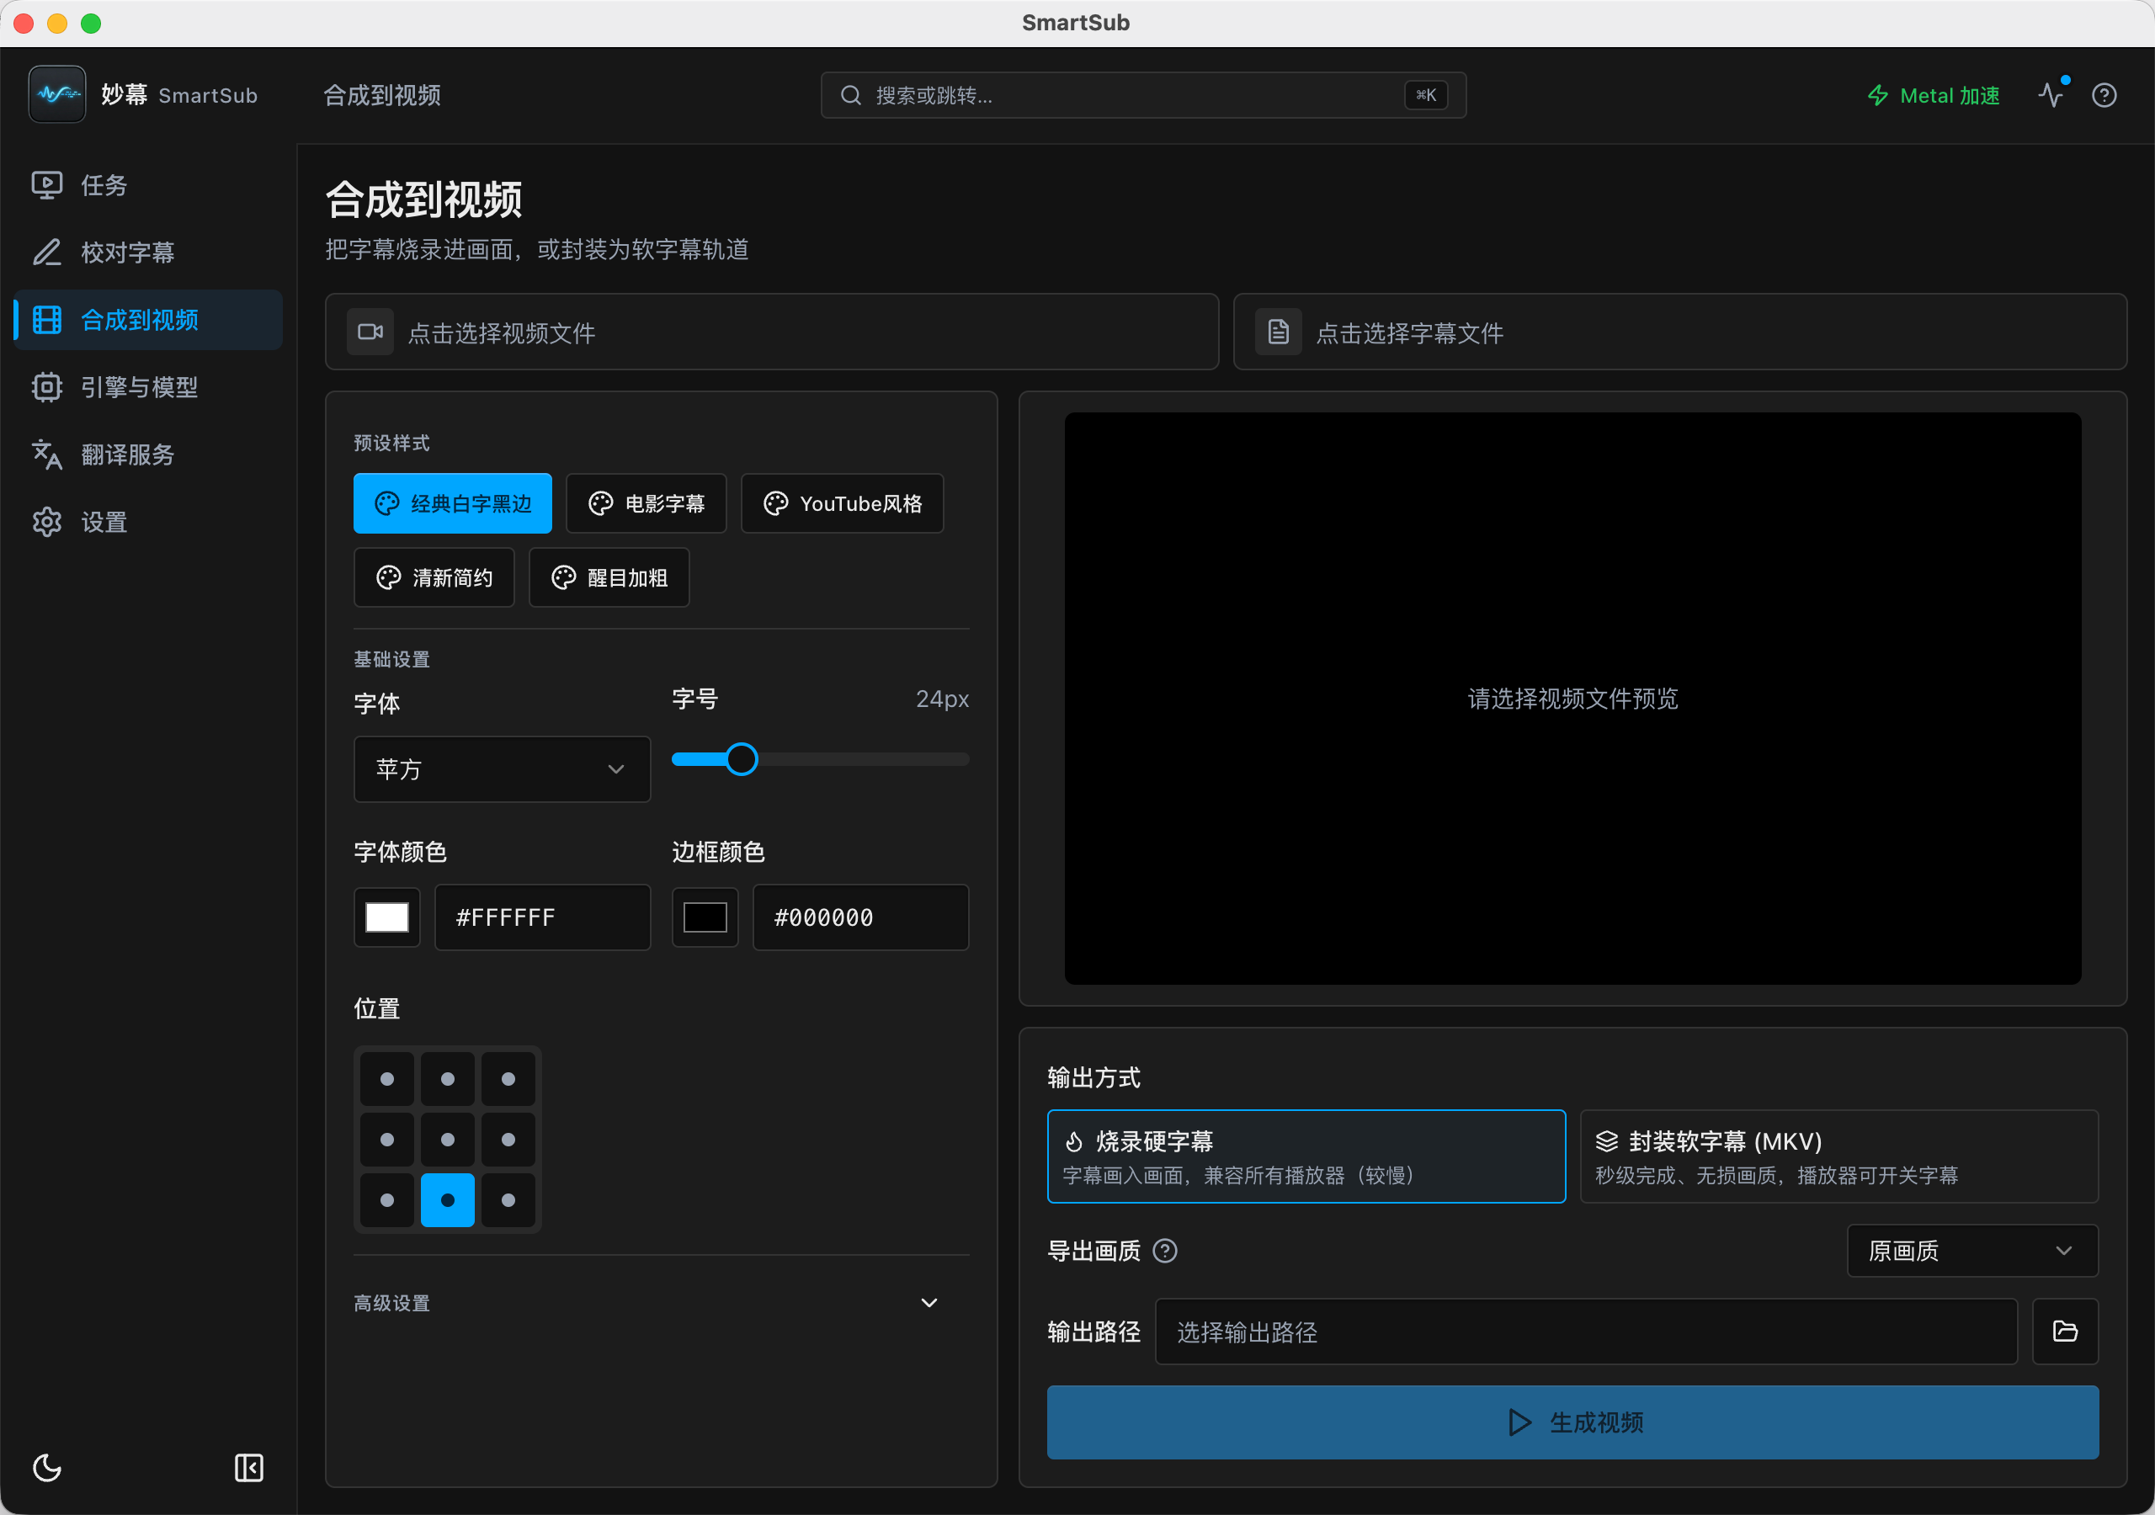Click the 字号 font size slider handle
The height and width of the screenshot is (1515, 2155).
[x=742, y=758]
